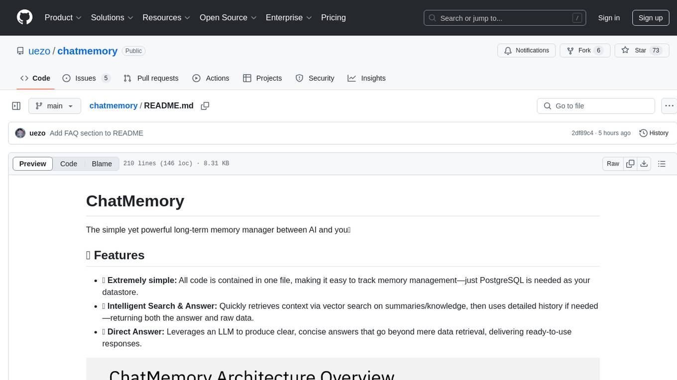Switch to the Actions tab
Image resolution: width=677 pixels, height=380 pixels.
(x=211, y=78)
